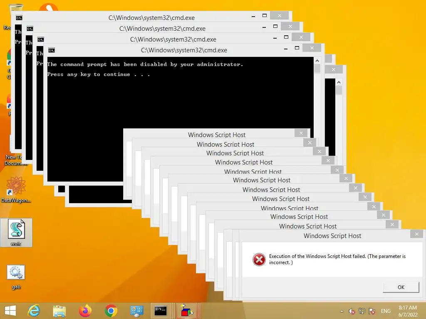Click the red error icon in the Script Host dialog
Screen dimensions: 426x319
click(259, 260)
